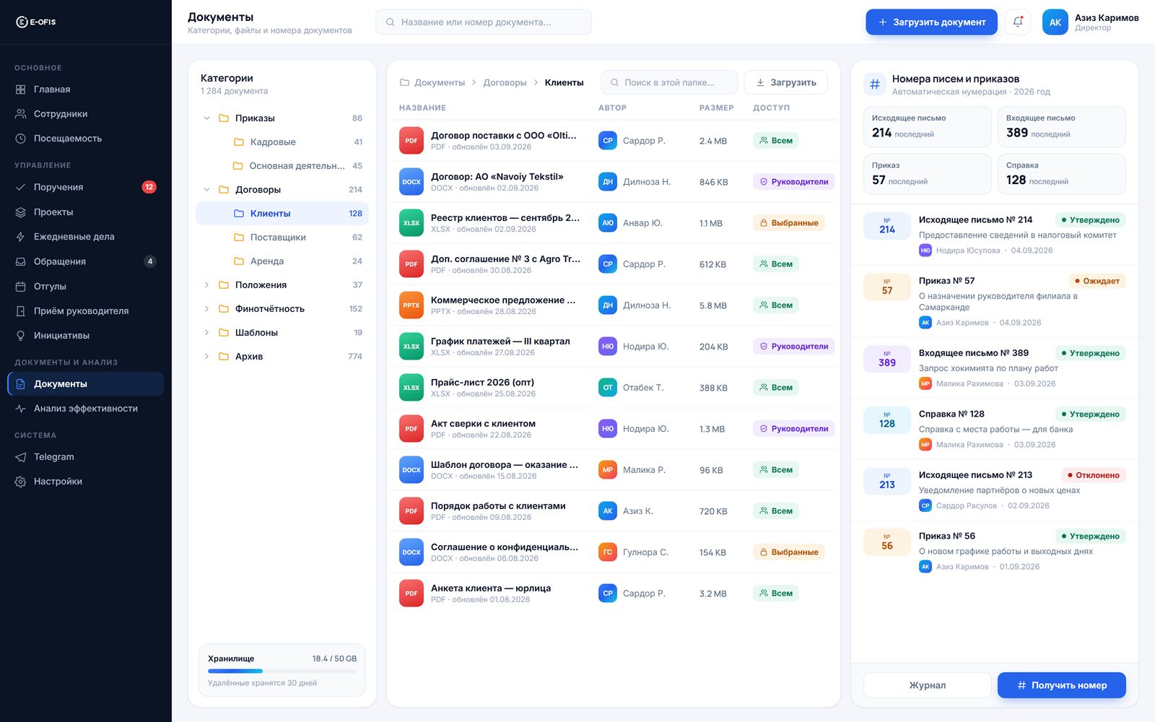Collapse the Приказы folder chevron
1155x722 pixels.
click(x=206, y=118)
